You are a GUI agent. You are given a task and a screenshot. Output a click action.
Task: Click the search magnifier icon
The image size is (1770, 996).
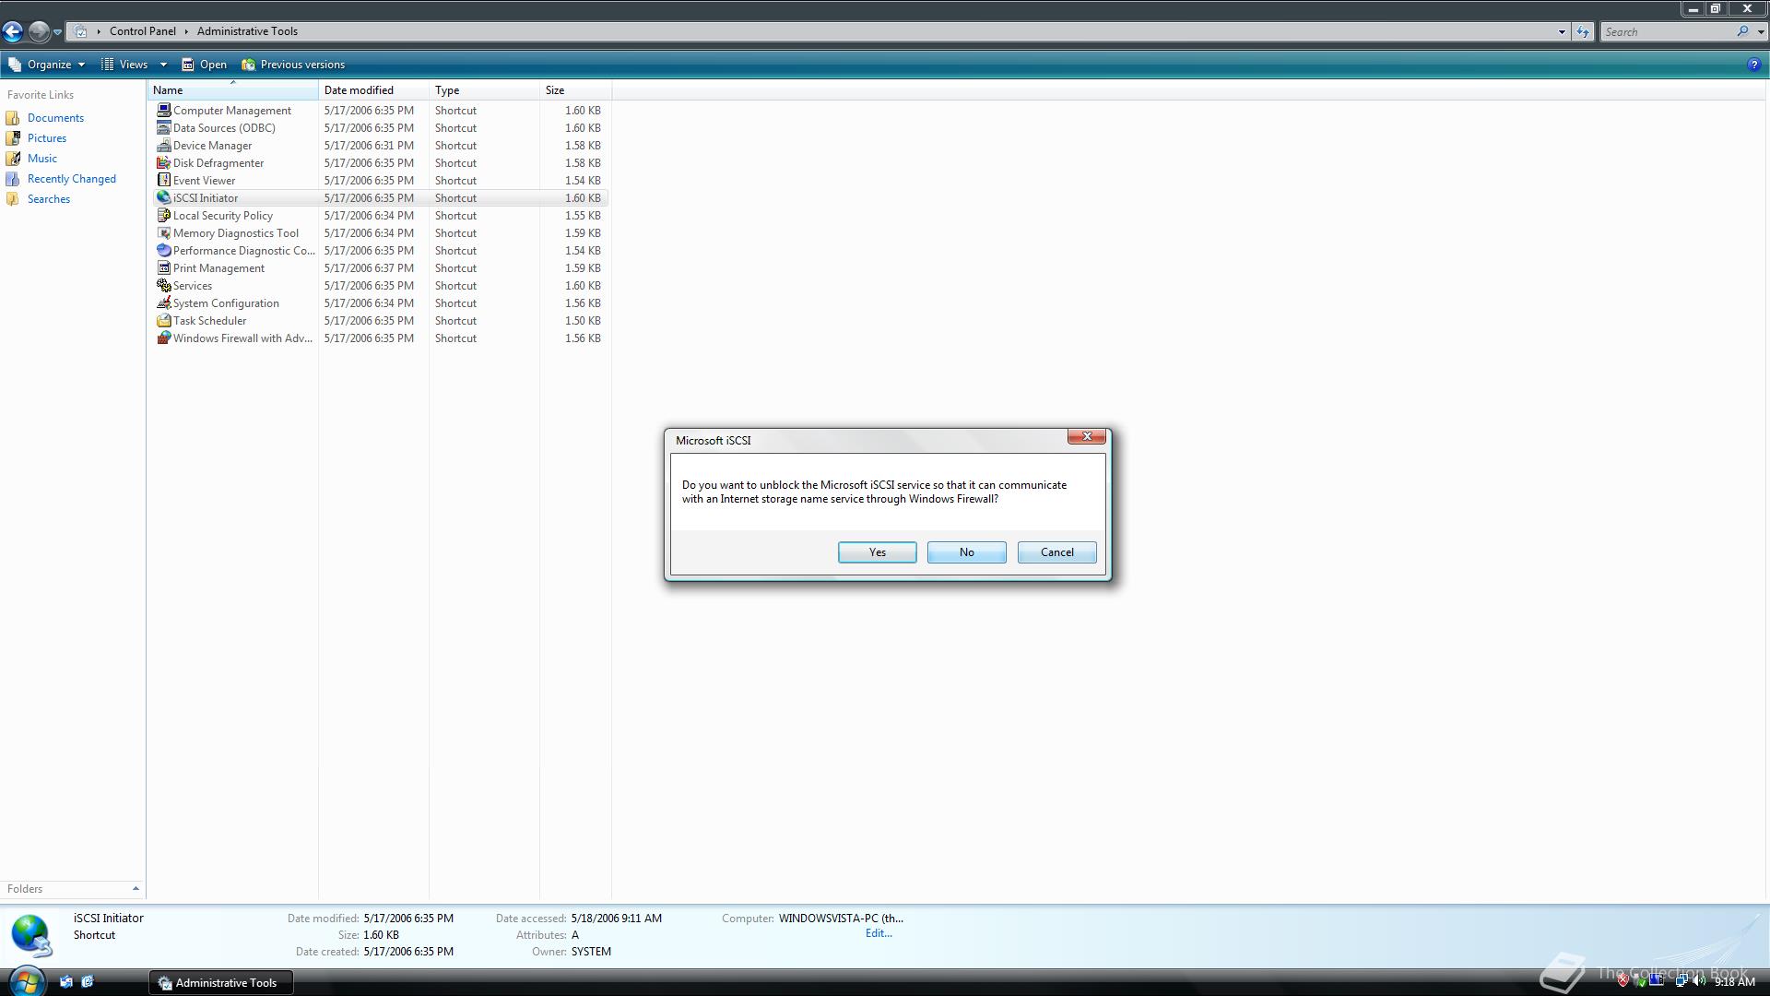coord(1742,31)
